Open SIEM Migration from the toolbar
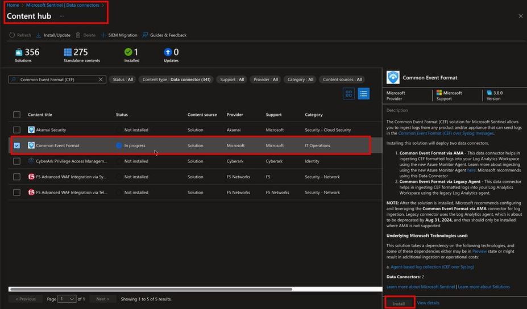The image size is (527, 309). click(119, 35)
